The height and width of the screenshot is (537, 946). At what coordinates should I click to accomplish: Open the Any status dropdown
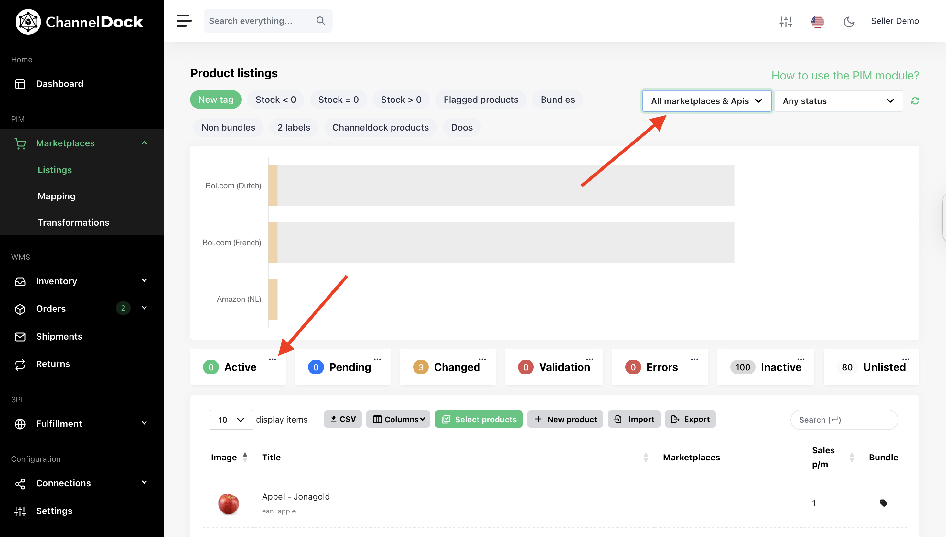pyautogui.click(x=838, y=101)
